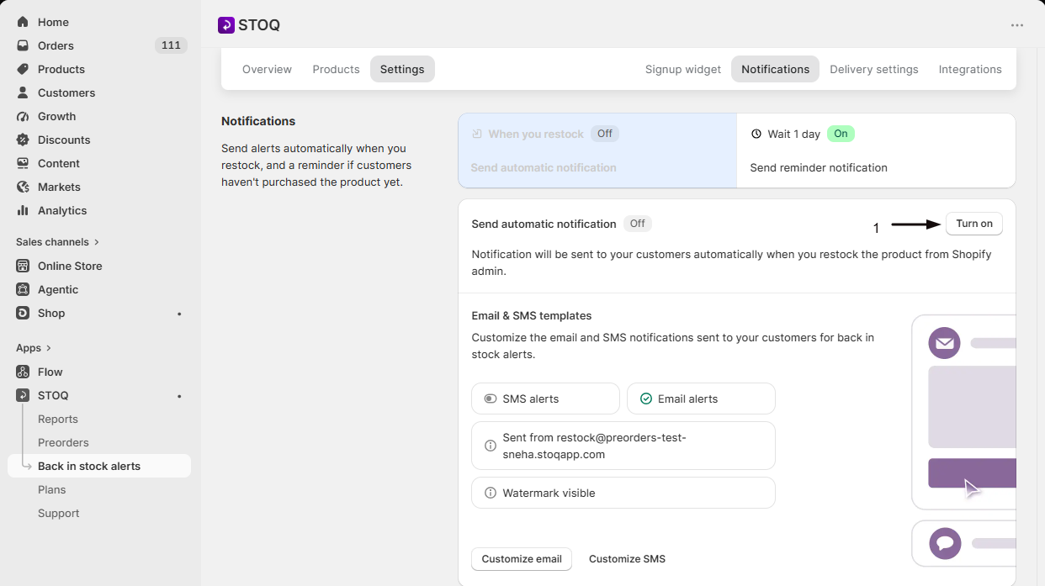Image resolution: width=1045 pixels, height=586 pixels.
Task: Click the Orders inbox icon
Action: pos(23,45)
